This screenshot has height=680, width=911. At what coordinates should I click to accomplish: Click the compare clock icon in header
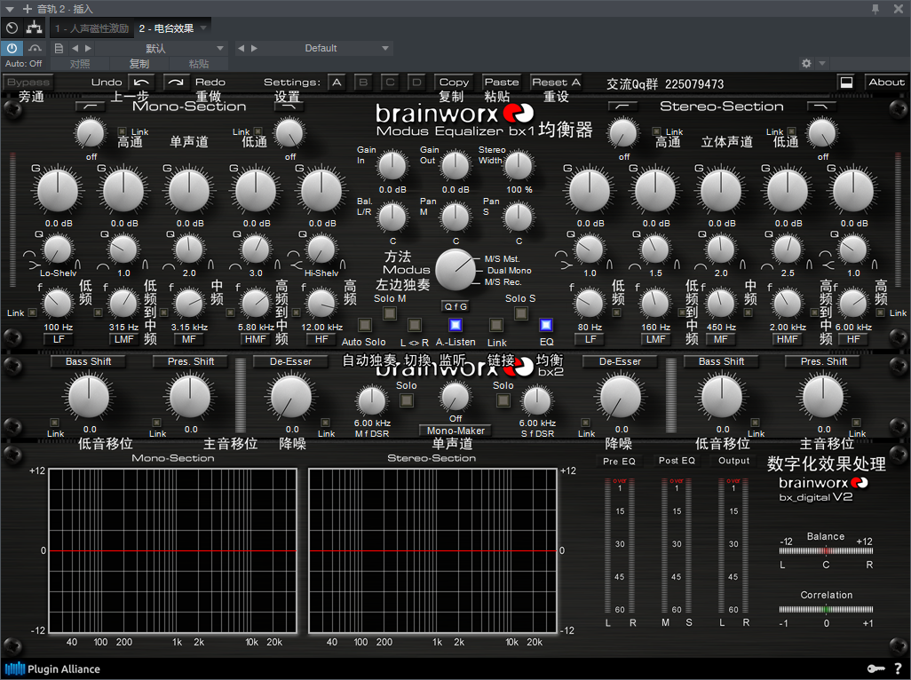coord(12,28)
